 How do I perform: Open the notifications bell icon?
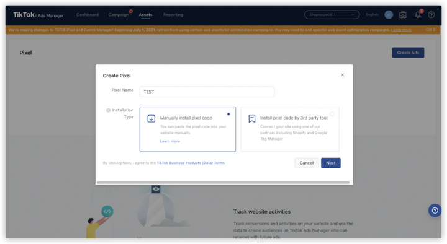pos(418,14)
